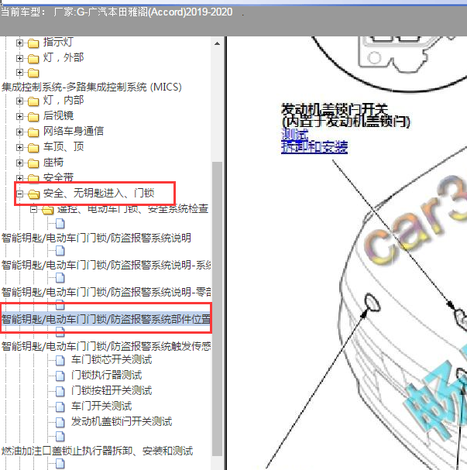467x470 pixels.
Task: Open 智能钥匙/电动车门门锁/防盗报警系统说明 document
Action: pyautogui.click(x=96, y=238)
